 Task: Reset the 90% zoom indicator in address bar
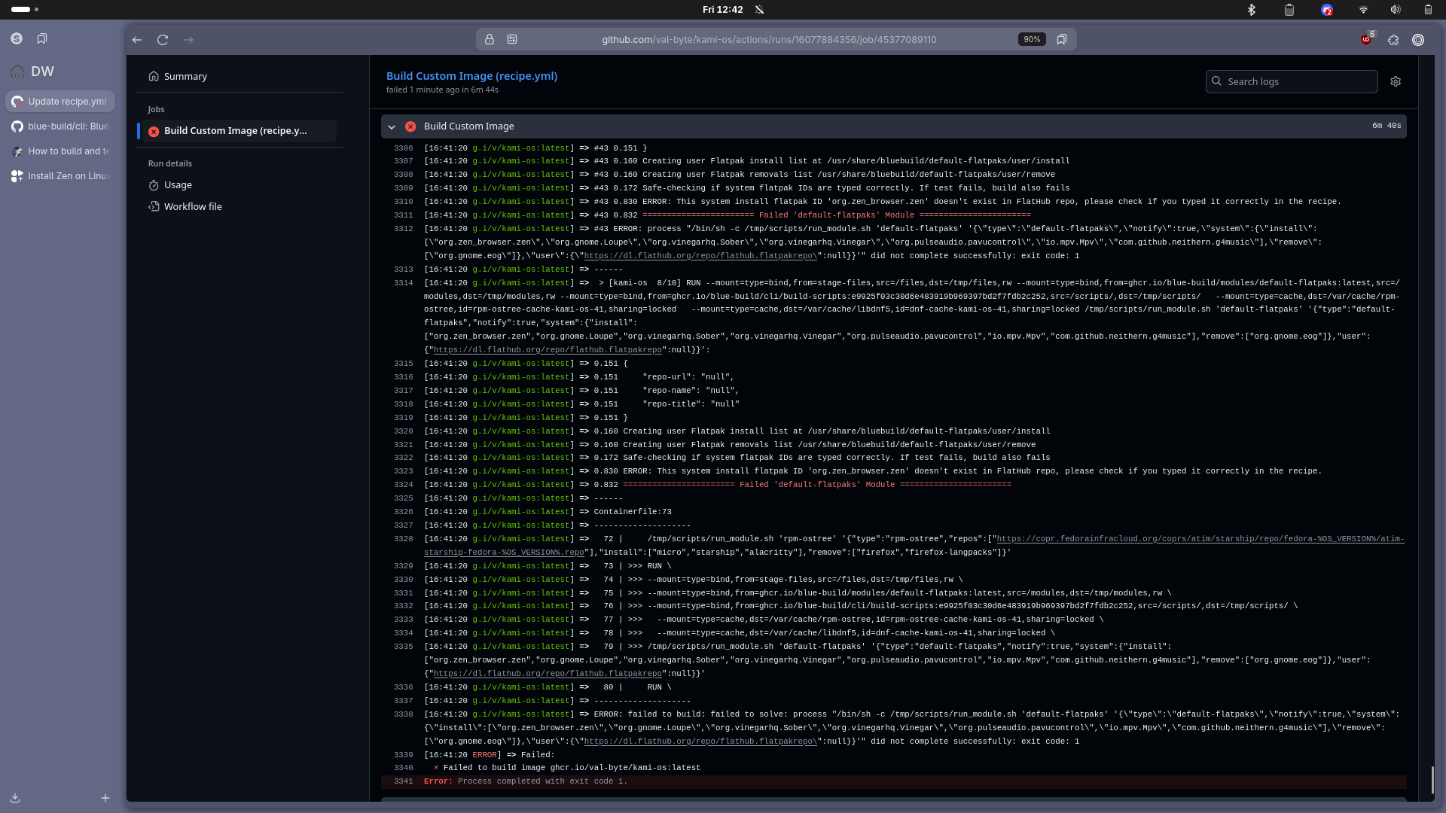[1032, 39]
